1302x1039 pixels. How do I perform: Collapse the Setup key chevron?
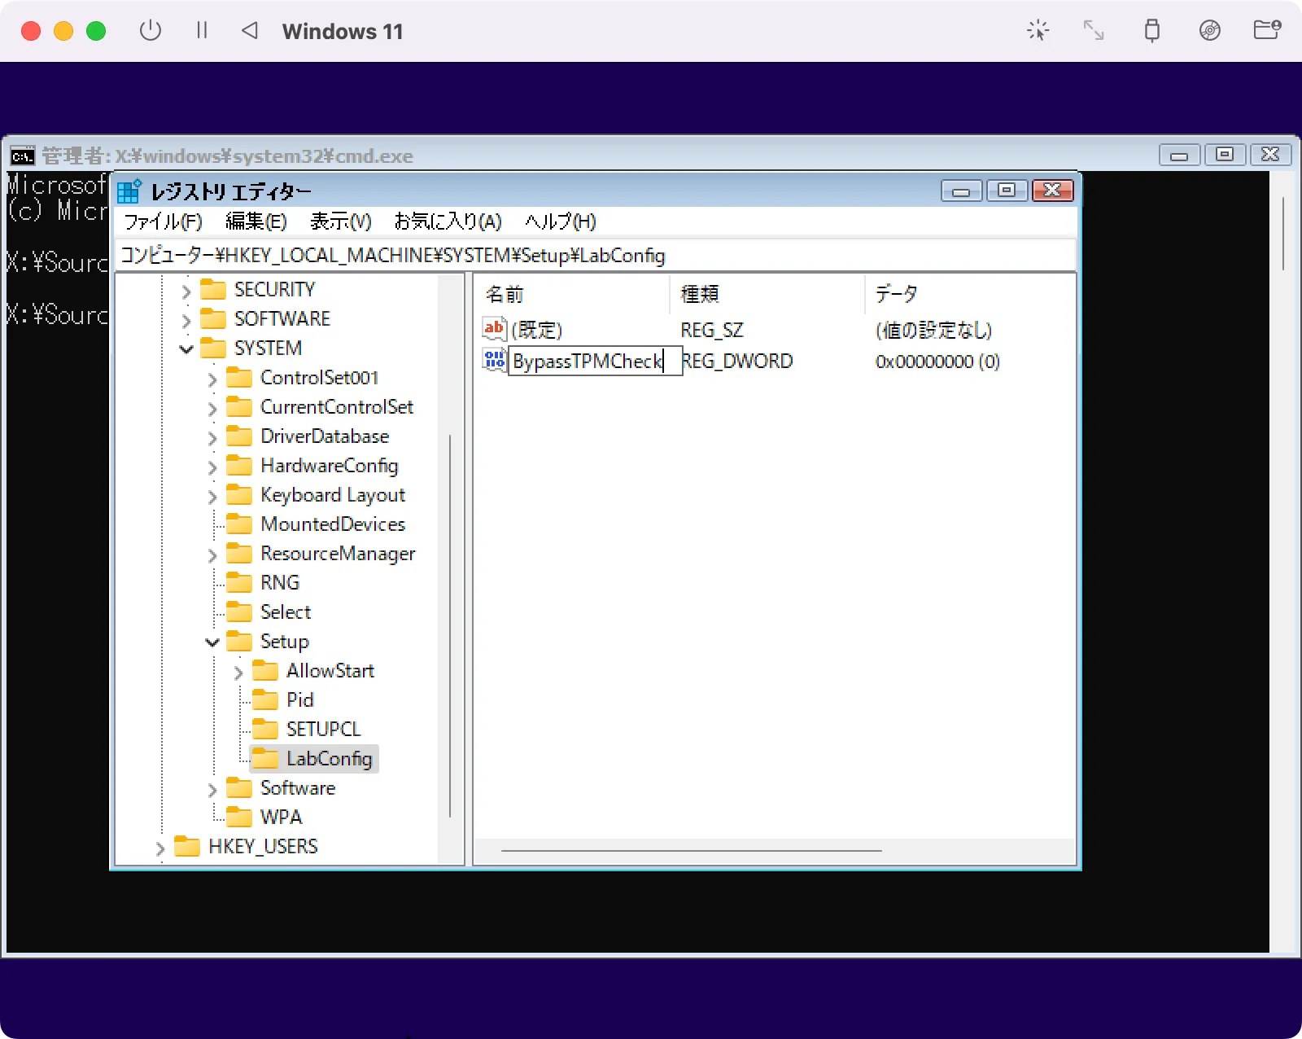pyautogui.click(x=212, y=642)
